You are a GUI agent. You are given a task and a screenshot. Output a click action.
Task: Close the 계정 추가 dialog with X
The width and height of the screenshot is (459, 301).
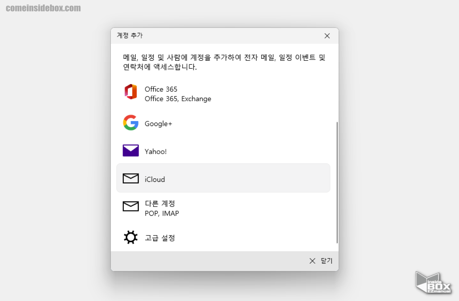(327, 36)
